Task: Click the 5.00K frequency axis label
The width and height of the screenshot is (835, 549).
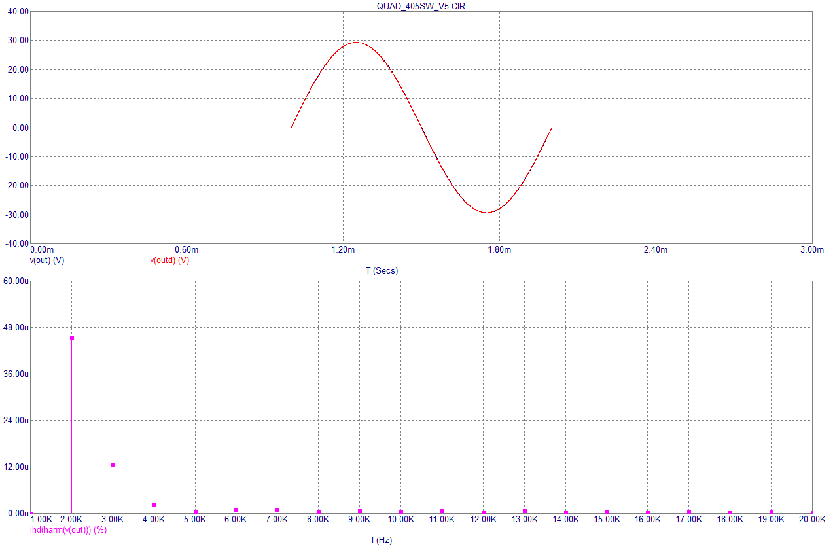Action: point(195,519)
